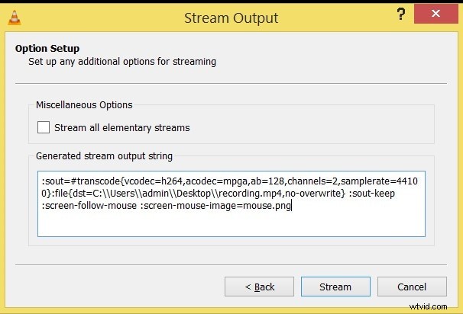Click the 'Generated stream output string' group label
Viewport: 463px width, 314px height.
coord(104,155)
